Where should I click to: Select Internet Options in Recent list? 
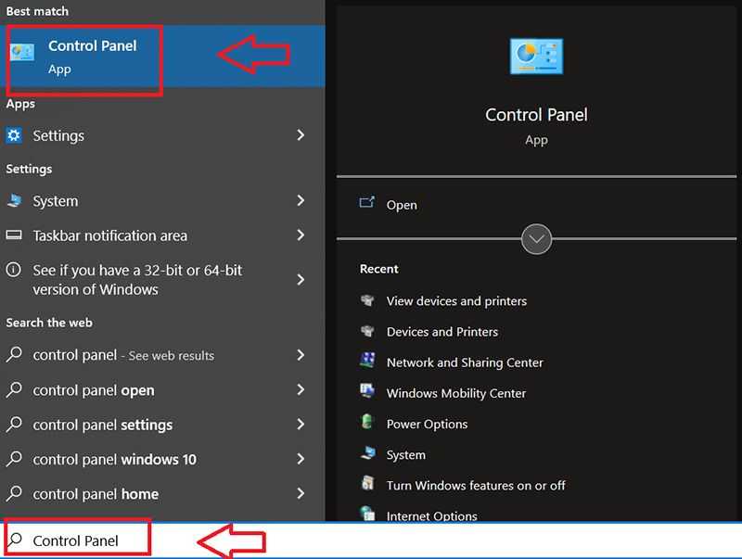[432, 516]
